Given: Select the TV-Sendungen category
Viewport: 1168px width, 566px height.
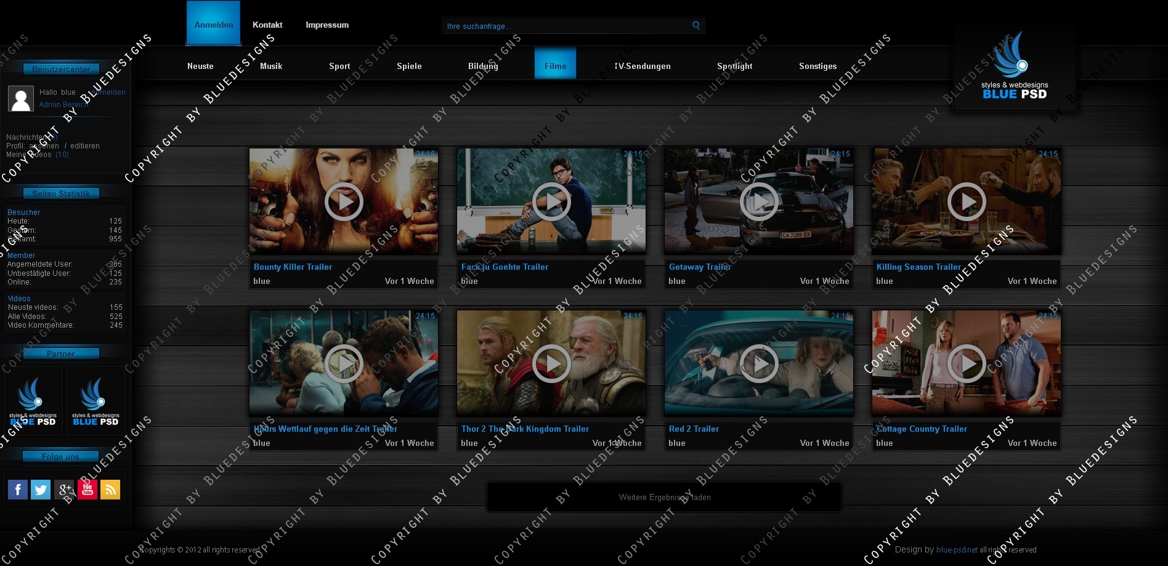Looking at the screenshot, I should (x=643, y=66).
